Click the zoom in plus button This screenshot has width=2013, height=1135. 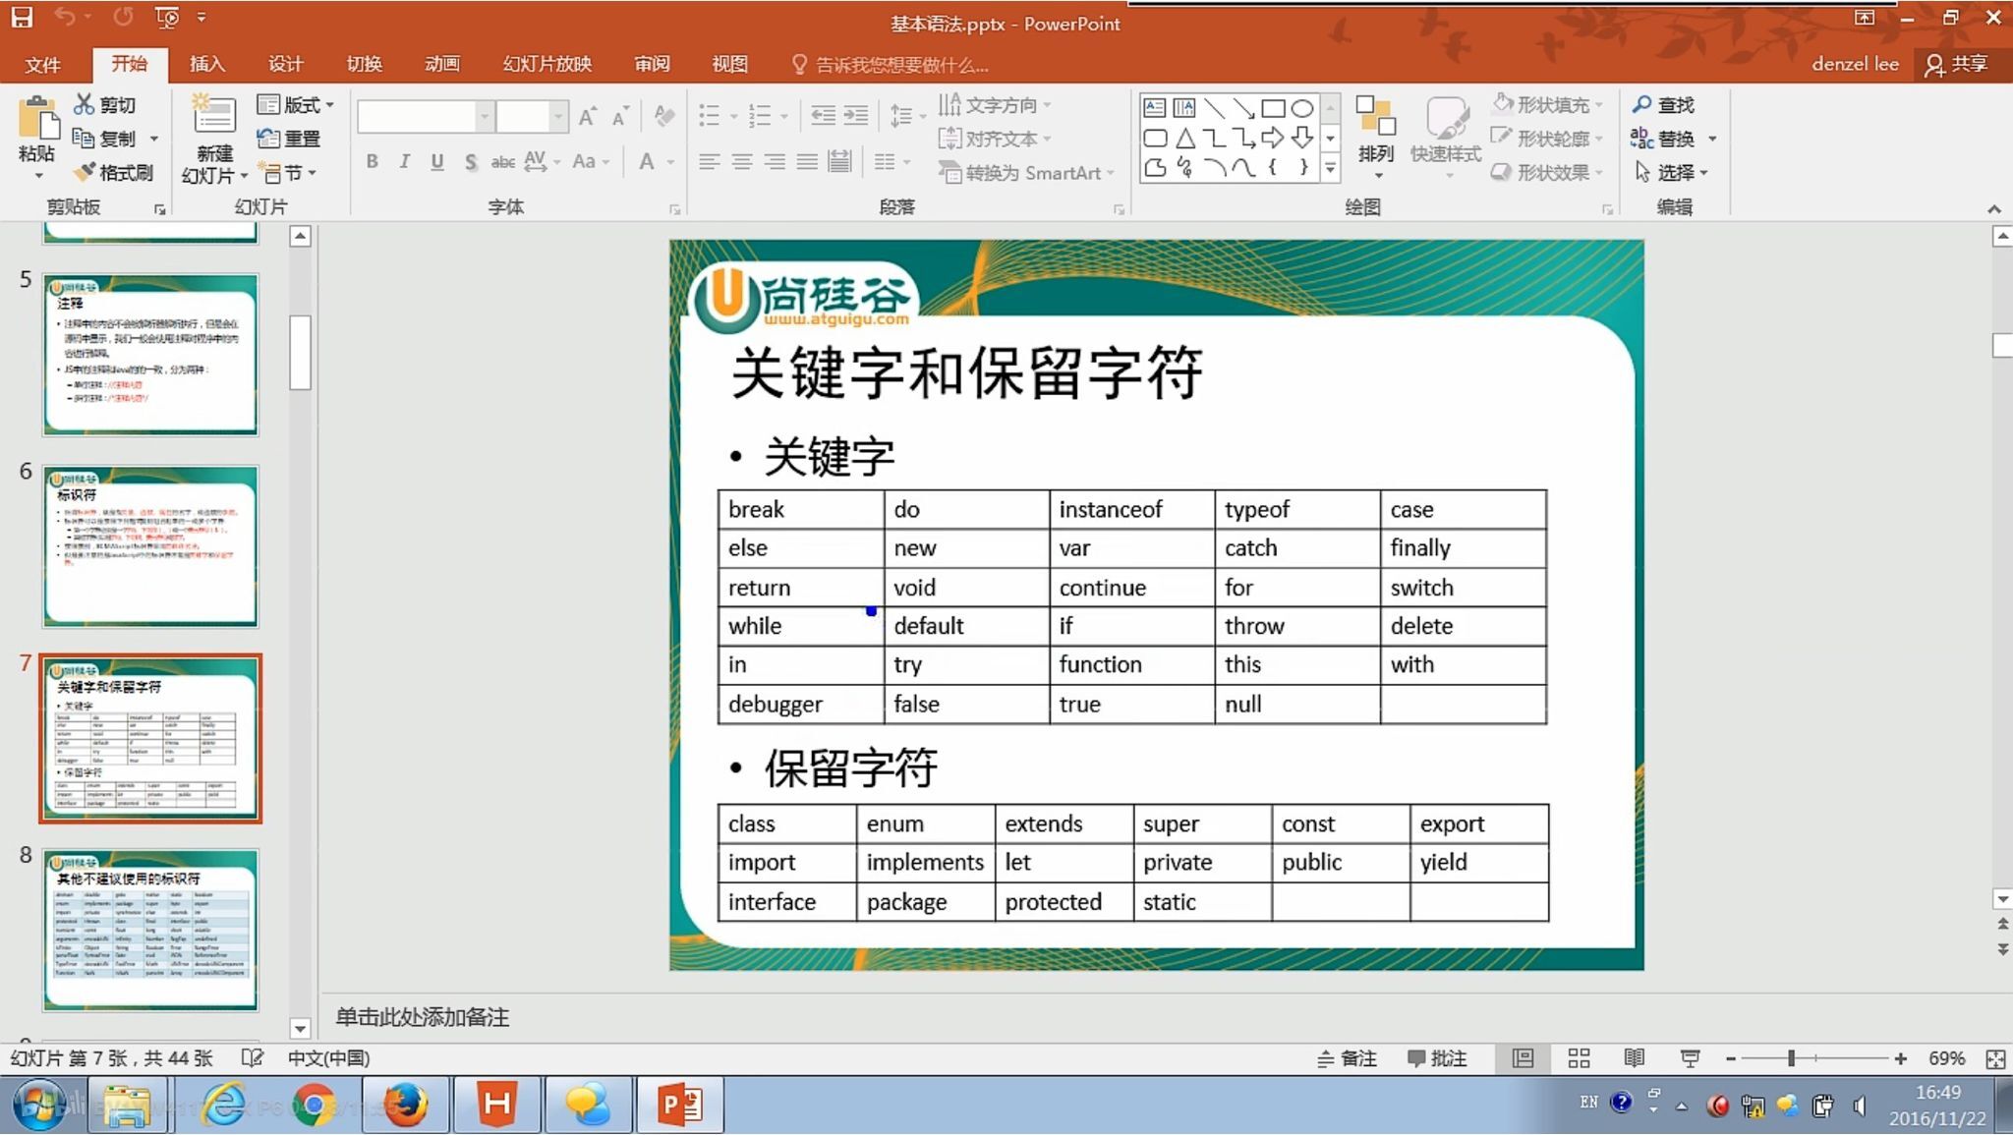click(1900, 1058)
